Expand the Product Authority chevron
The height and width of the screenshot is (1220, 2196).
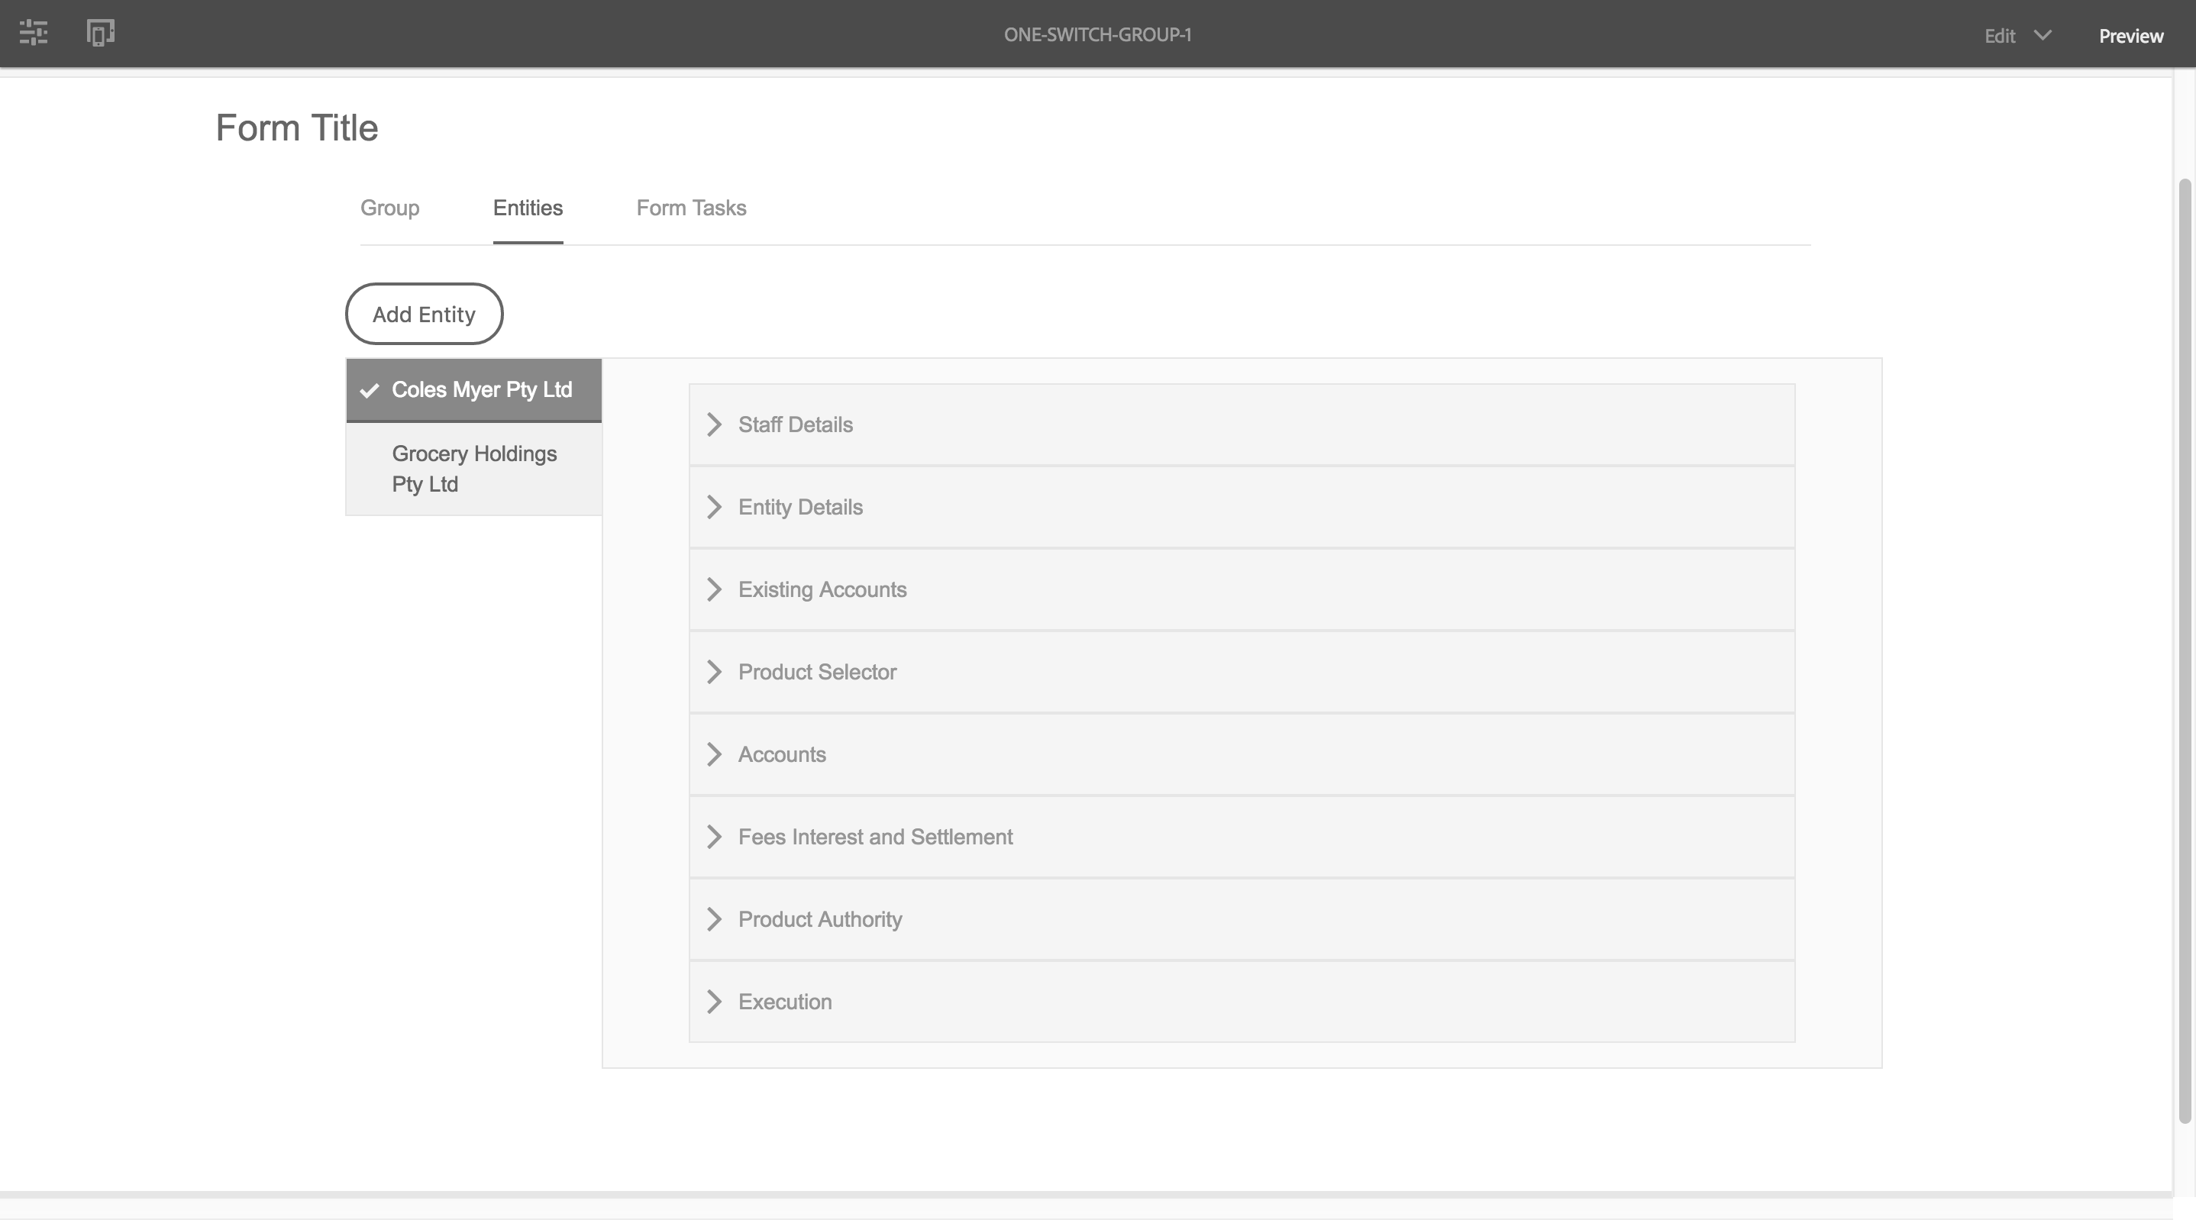tap(715, 919)
